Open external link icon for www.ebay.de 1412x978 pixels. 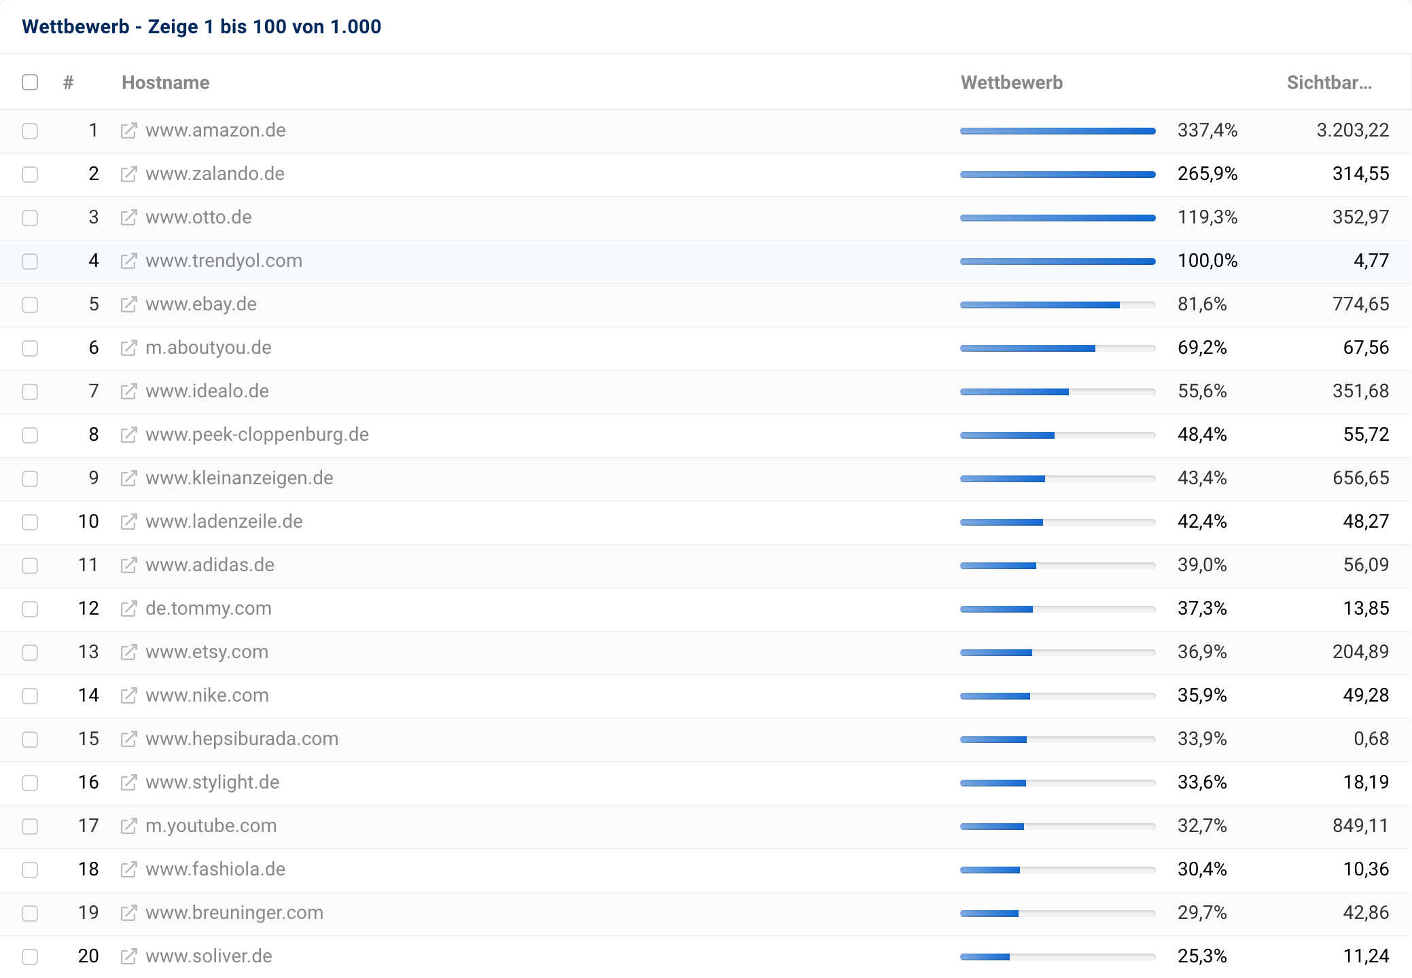click(128, 304)
